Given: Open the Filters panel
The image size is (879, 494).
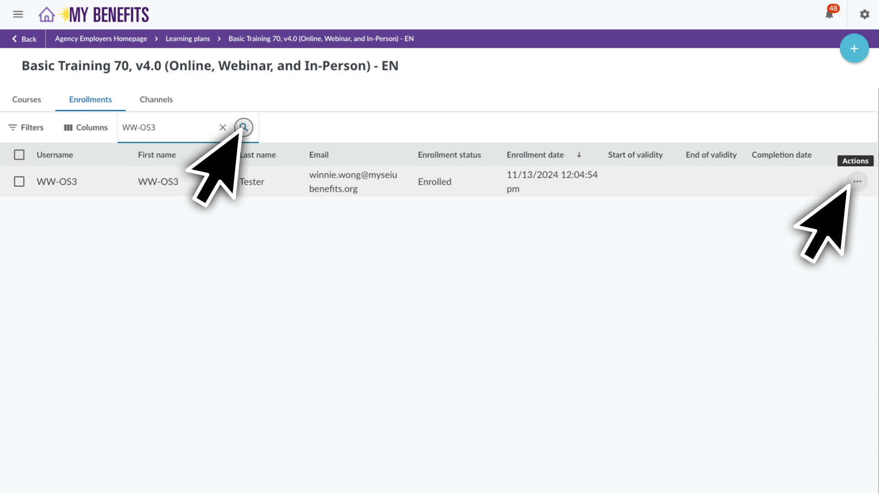Looking at the screenshot, I should [26, 127].
